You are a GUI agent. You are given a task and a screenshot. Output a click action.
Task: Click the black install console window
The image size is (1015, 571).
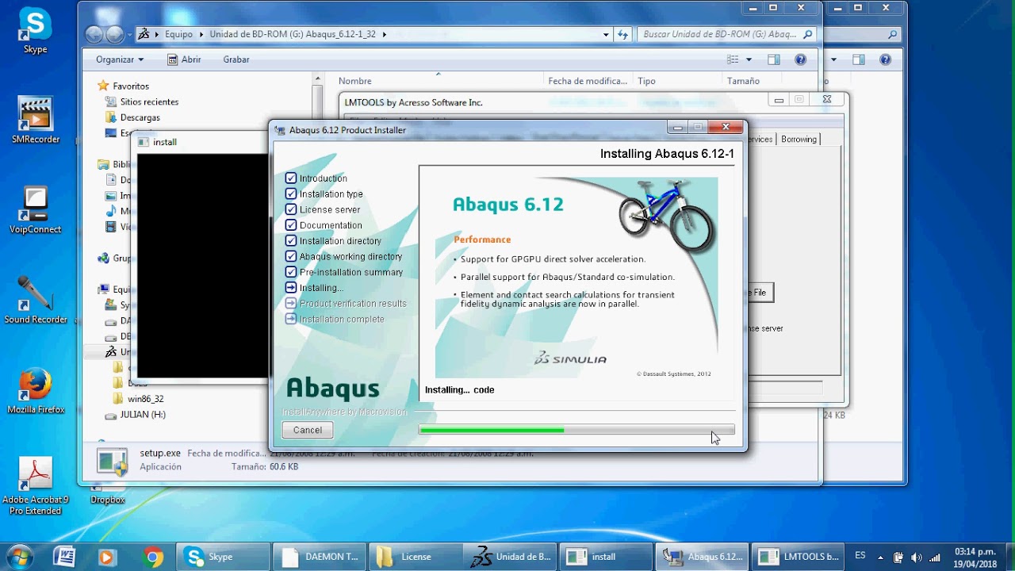coord(203,265)
